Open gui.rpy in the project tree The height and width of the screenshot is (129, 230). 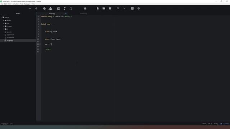coord(9,32)
